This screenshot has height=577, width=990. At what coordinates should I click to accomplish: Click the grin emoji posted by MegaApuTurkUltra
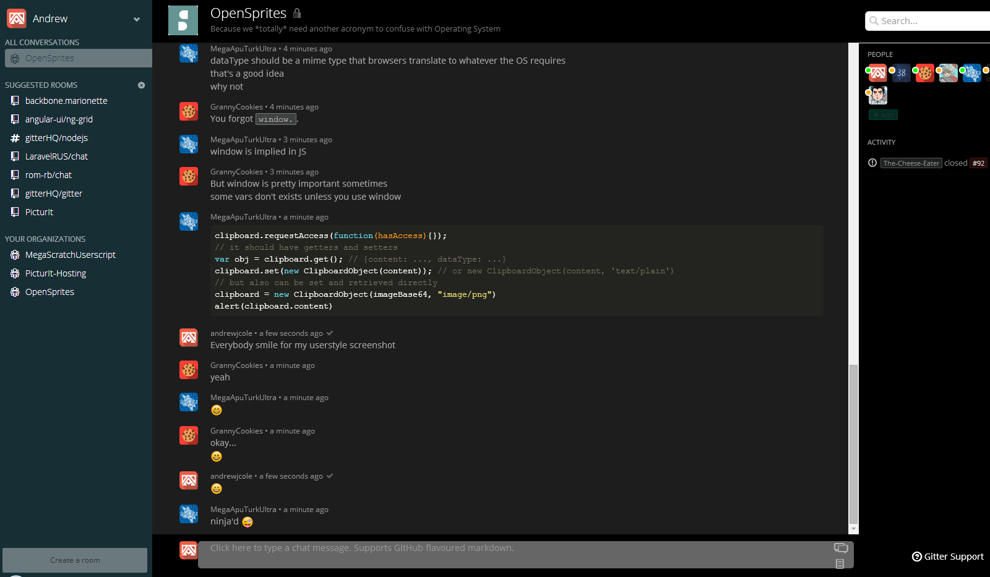pos(217,410)
